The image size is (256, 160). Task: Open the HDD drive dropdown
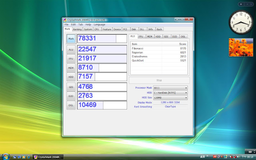[x=170, y=93]
